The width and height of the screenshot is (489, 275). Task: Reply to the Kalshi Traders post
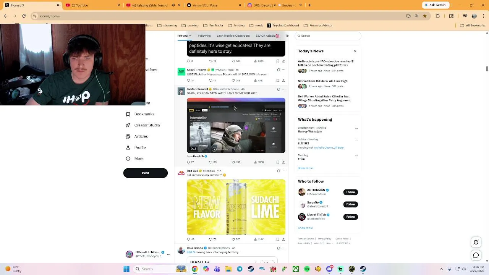point(188,81)
